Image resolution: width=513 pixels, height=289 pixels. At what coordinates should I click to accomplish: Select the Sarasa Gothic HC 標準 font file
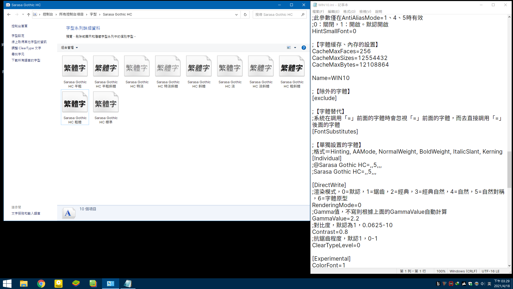point(106,107)
